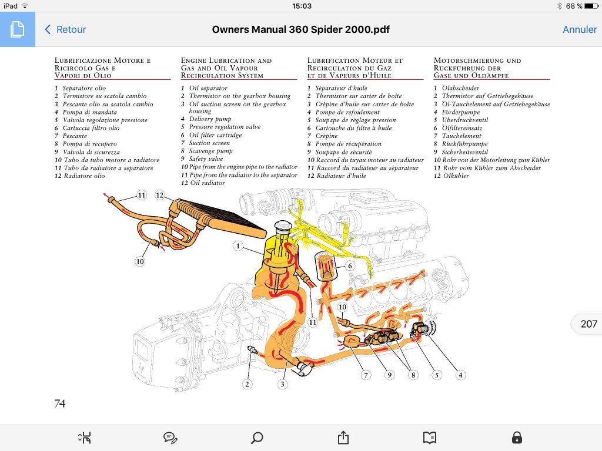Tap callout 1 oil separator label
The width and height of the screenshot is (602, 451).
click(238, 246)
